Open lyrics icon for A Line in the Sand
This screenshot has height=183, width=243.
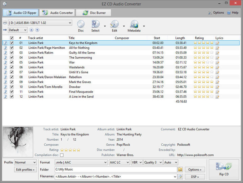click(x=218, y=97)
